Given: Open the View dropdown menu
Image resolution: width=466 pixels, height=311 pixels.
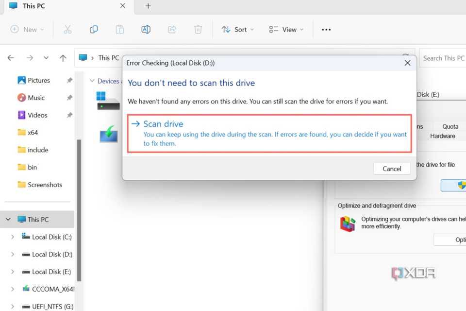Looking at the screenshot, I should coord(286,30).
